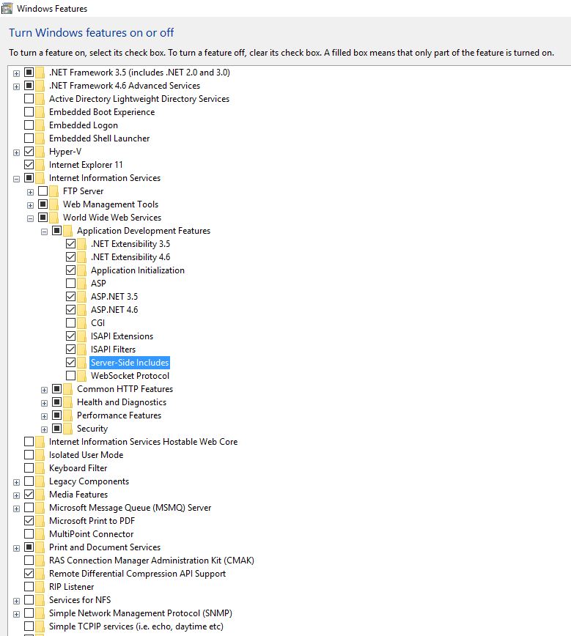Click the folder icon beside Hyper-V
This screenshot has height=636, width=571.
click(40, 152)
